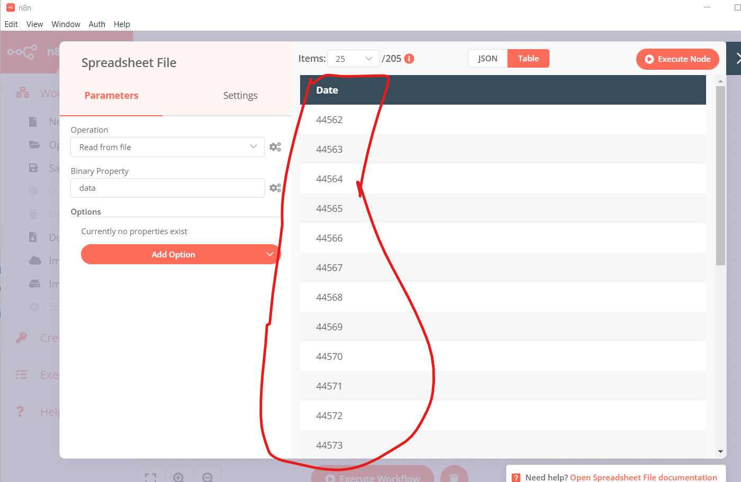
Task: Open the Operation dropdown showing Read from file
Action: 167,147
